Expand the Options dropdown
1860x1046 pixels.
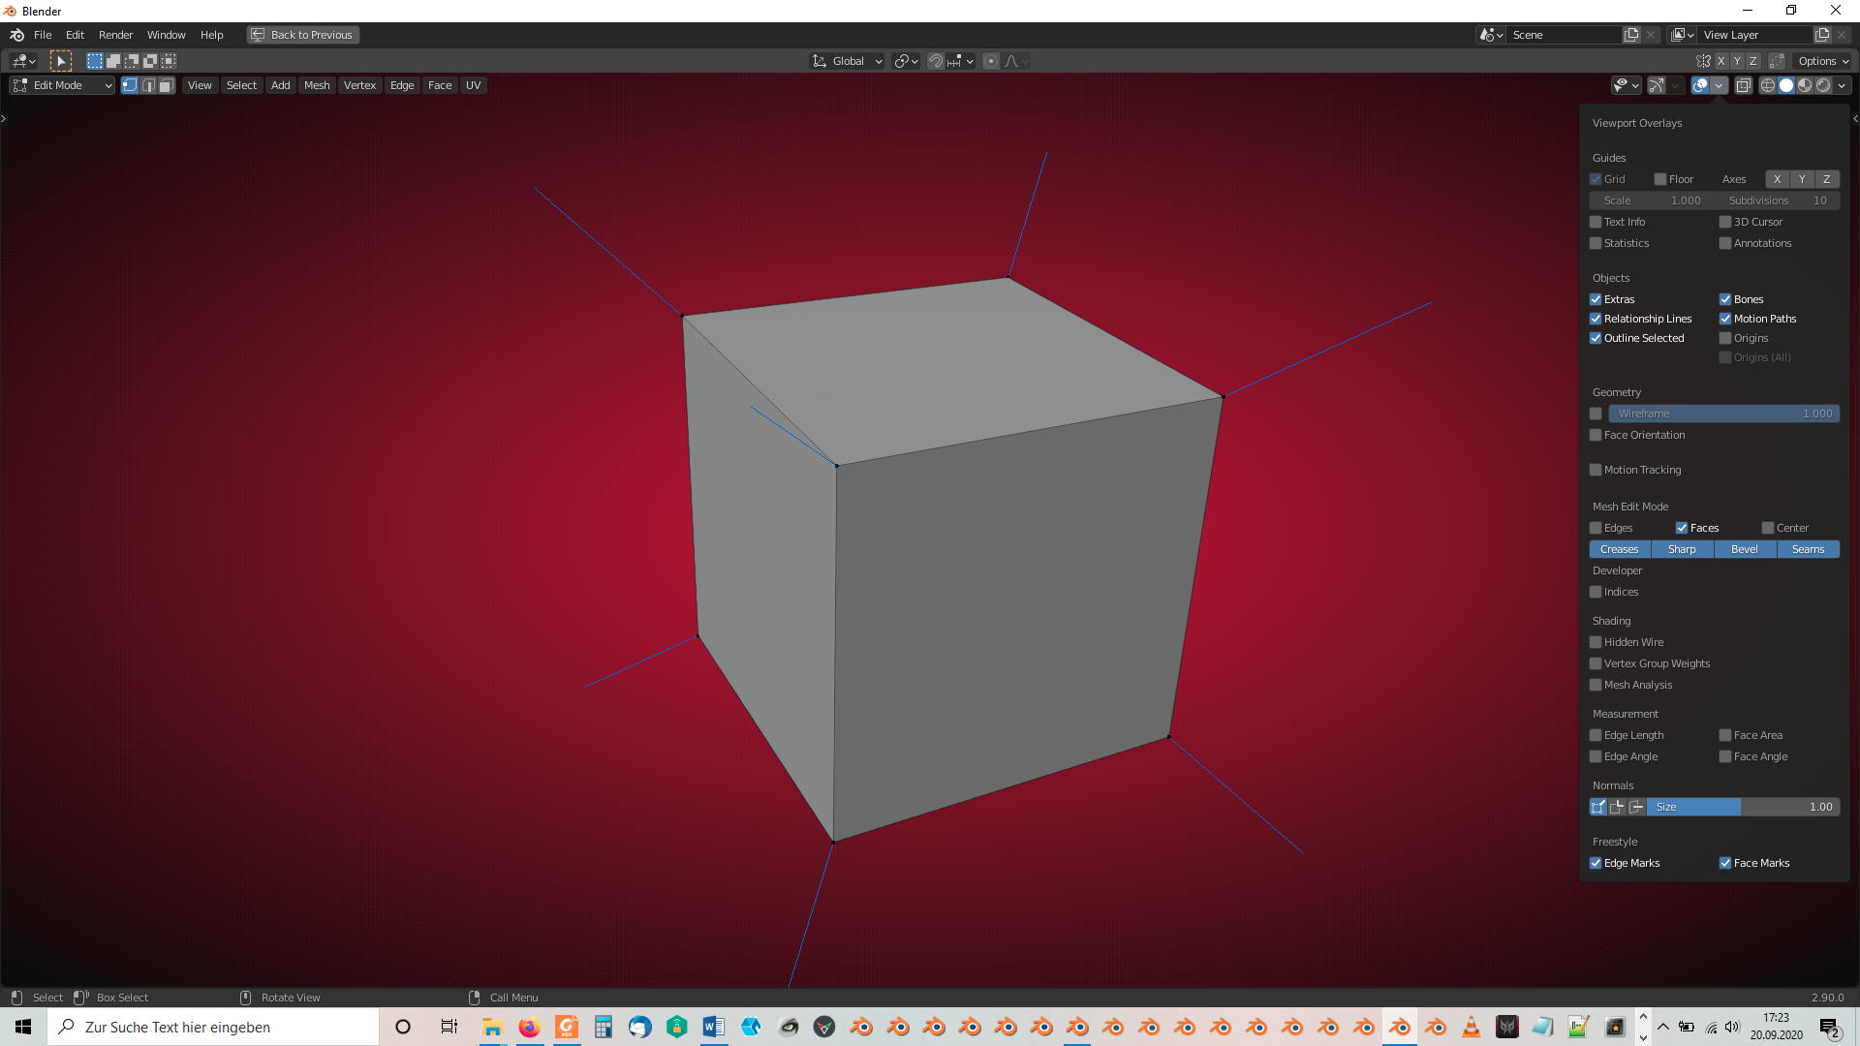(1823, 61)
